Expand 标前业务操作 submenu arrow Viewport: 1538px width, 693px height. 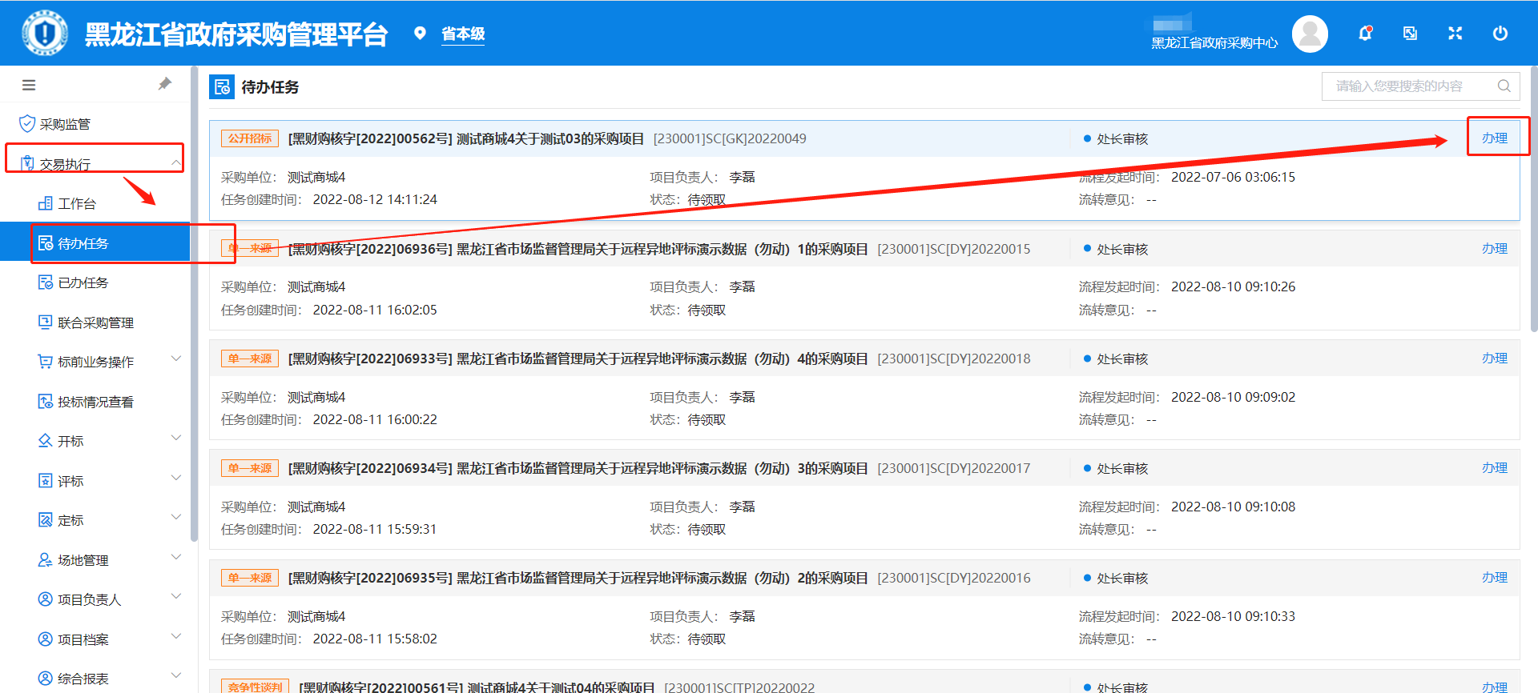click(176, 359)
